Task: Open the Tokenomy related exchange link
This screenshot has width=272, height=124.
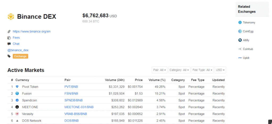Action: (x=249, y=23)
